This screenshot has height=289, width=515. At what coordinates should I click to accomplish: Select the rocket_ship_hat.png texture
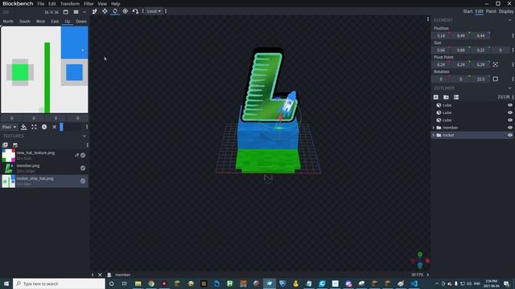coord(44,181)
